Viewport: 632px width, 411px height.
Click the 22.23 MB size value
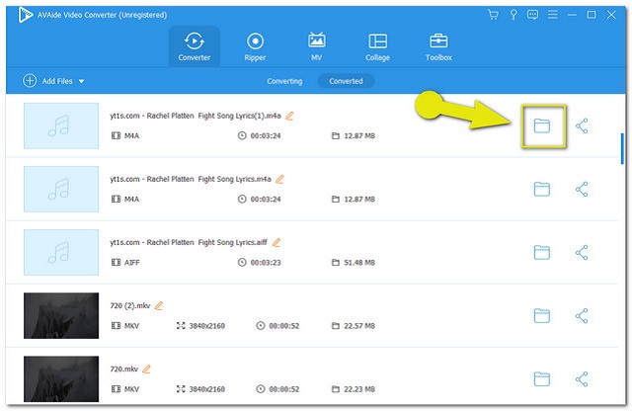click(359, 389)
